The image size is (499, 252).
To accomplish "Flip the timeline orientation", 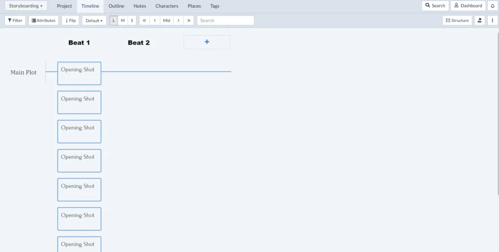I will 70,20.
